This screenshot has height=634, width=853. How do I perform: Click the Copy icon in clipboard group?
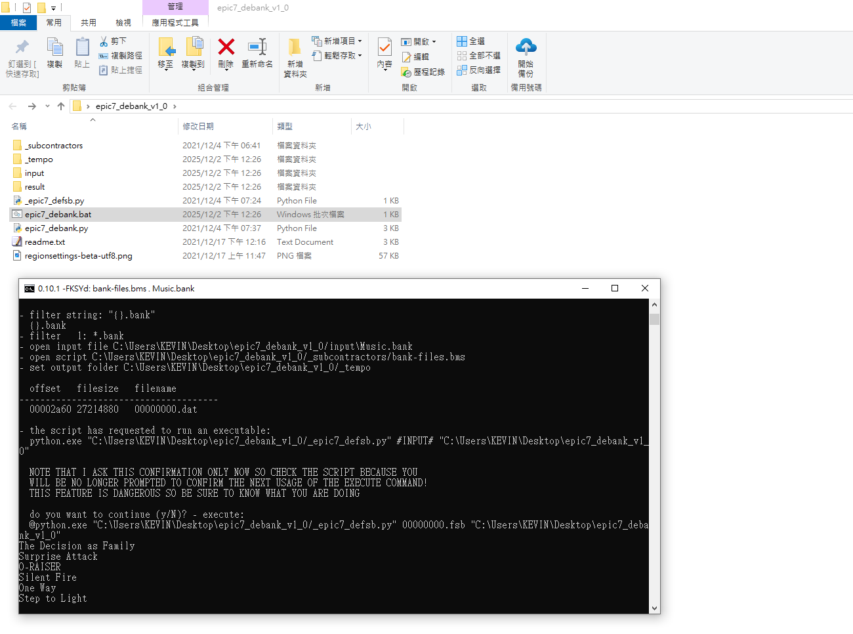pos(54,47)
